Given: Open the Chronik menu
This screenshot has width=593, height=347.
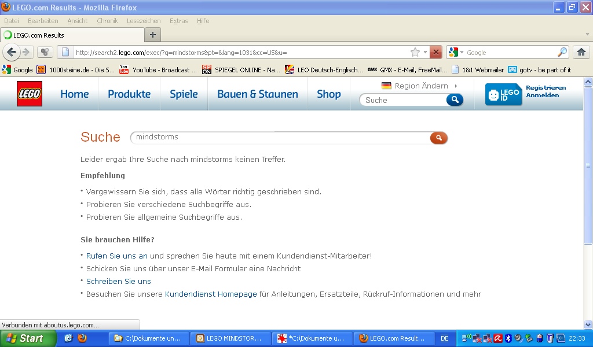Looking at the screenshot, I should [107, 21].
